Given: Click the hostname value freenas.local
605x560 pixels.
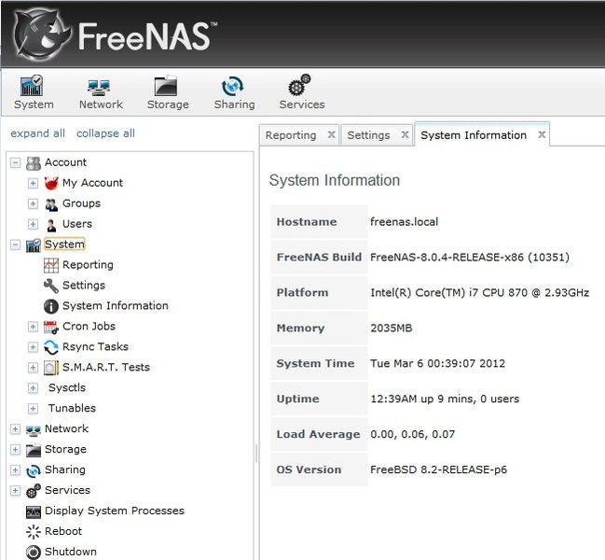Looking at the screenshot, I should click(x=404, y=222).
